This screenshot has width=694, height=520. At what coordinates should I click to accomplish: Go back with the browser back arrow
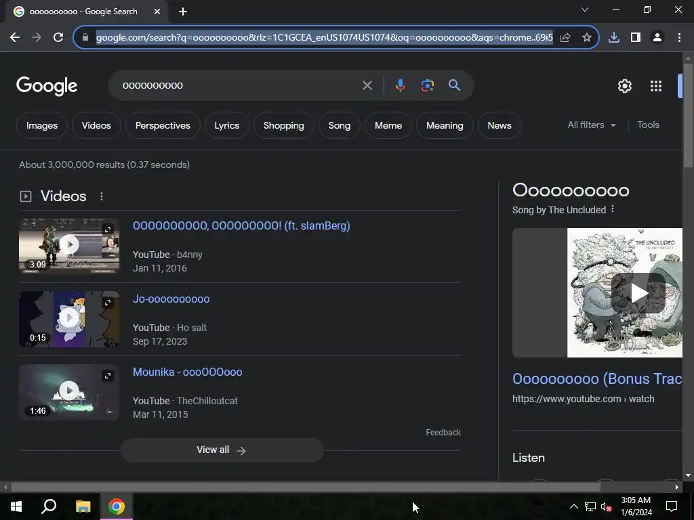tap(15, 38)
